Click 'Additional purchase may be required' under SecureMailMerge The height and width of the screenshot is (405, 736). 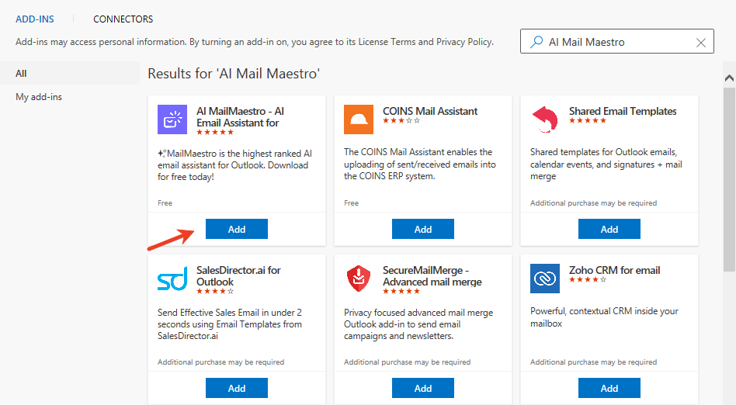pos(407,362)
